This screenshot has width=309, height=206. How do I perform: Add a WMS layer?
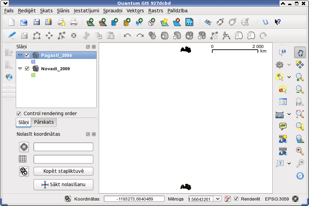click(139, 22)
